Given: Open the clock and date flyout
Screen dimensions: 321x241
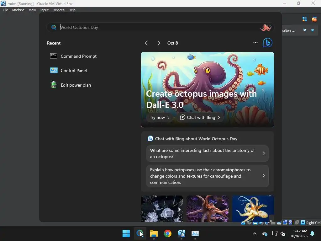Looking at the screenshot, I should tap(299, 233).
